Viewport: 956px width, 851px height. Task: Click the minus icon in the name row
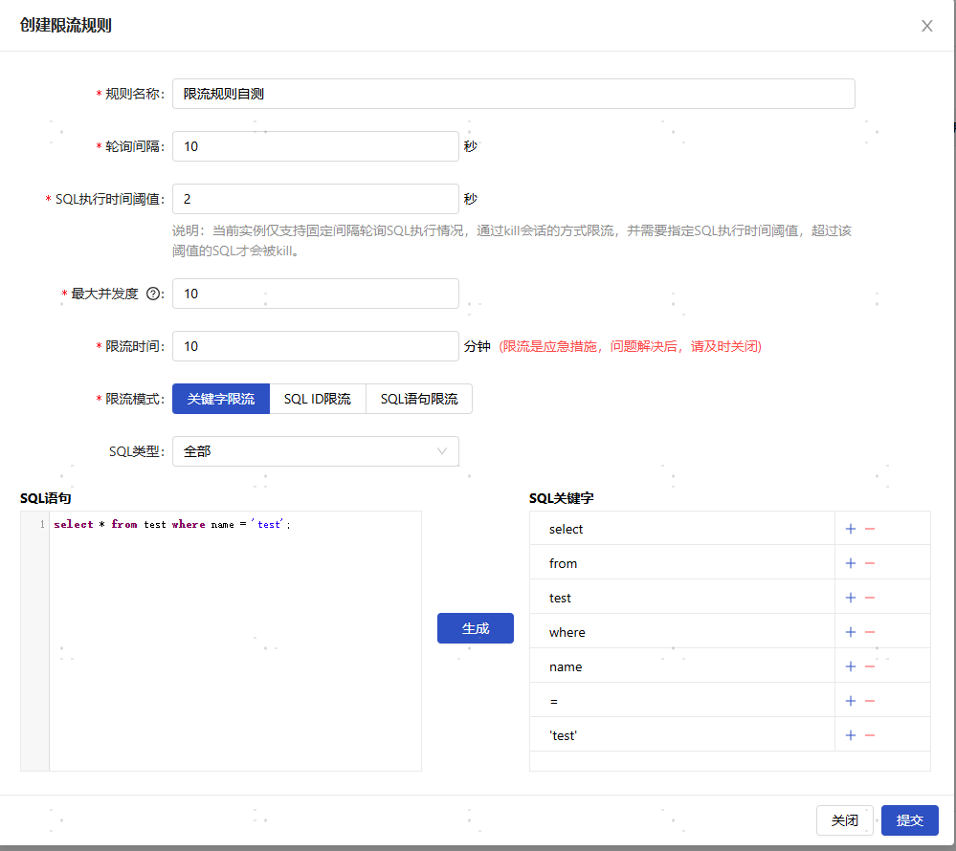coord(870,666)
